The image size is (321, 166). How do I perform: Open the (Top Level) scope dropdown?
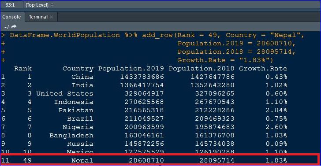point(39,5)
